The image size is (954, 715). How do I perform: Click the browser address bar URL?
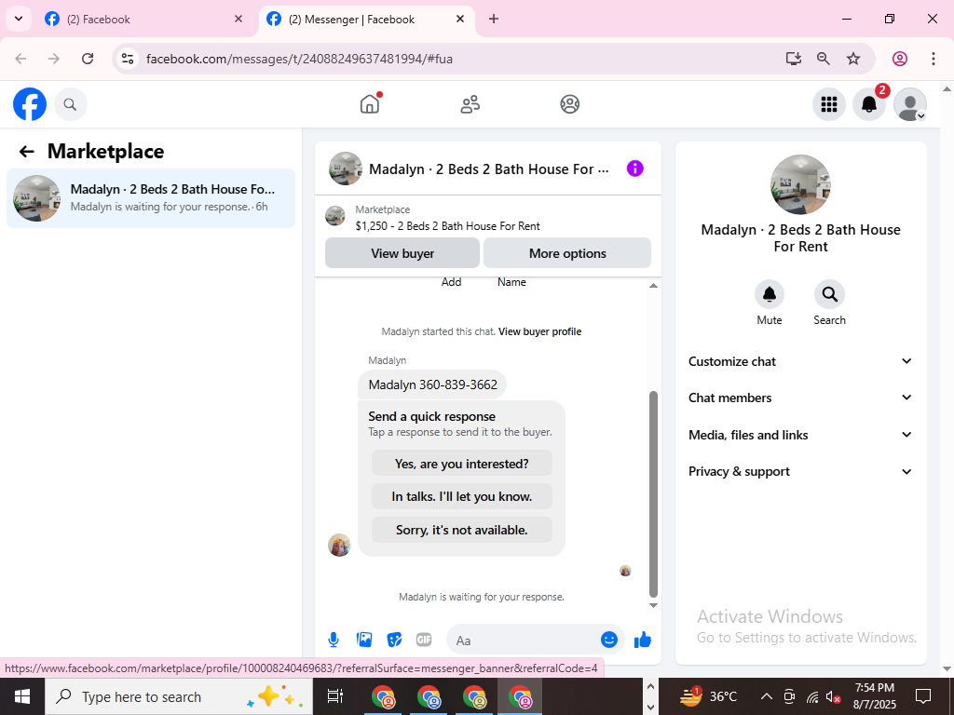tap(299, 59)
